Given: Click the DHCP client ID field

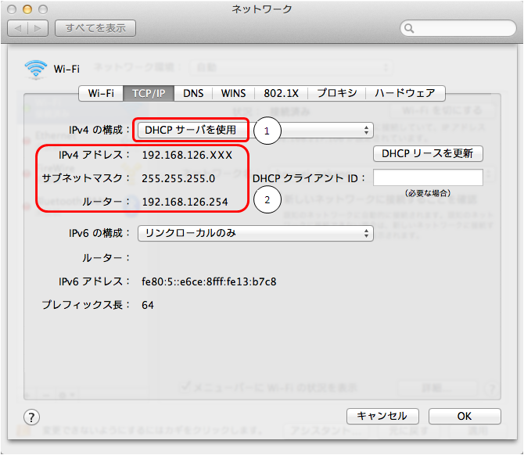Looking at the screenshot, I should point(428,177).
